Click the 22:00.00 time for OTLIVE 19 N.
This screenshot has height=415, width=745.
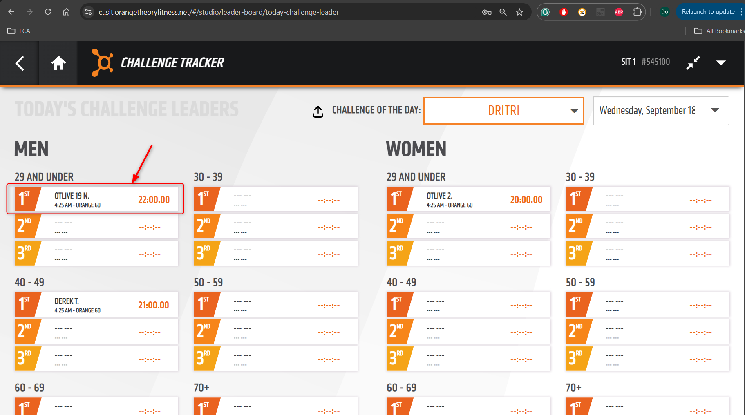(x=154, y=200)
